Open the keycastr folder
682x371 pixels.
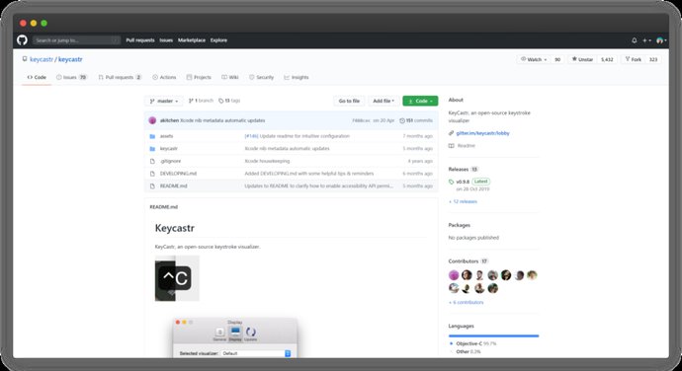coord(168,149)
